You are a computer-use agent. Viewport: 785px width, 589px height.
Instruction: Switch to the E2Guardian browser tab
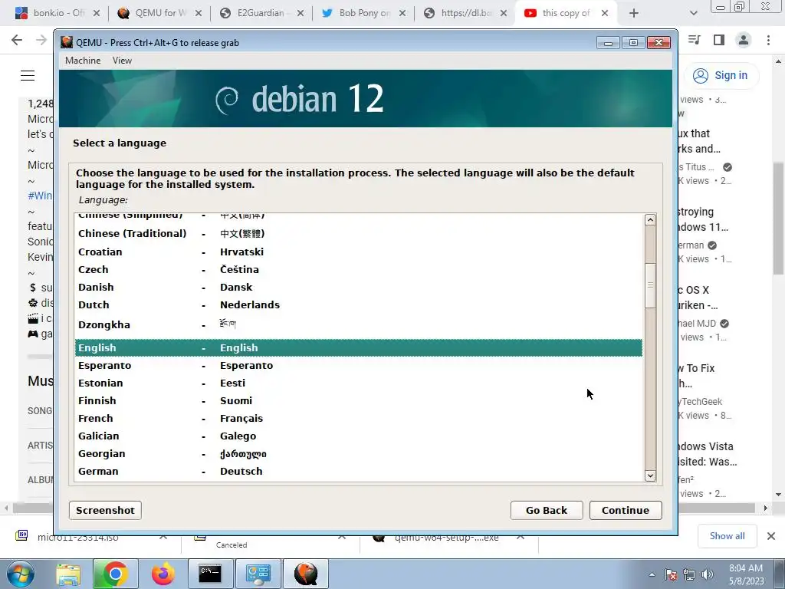(x=261, y=13)
